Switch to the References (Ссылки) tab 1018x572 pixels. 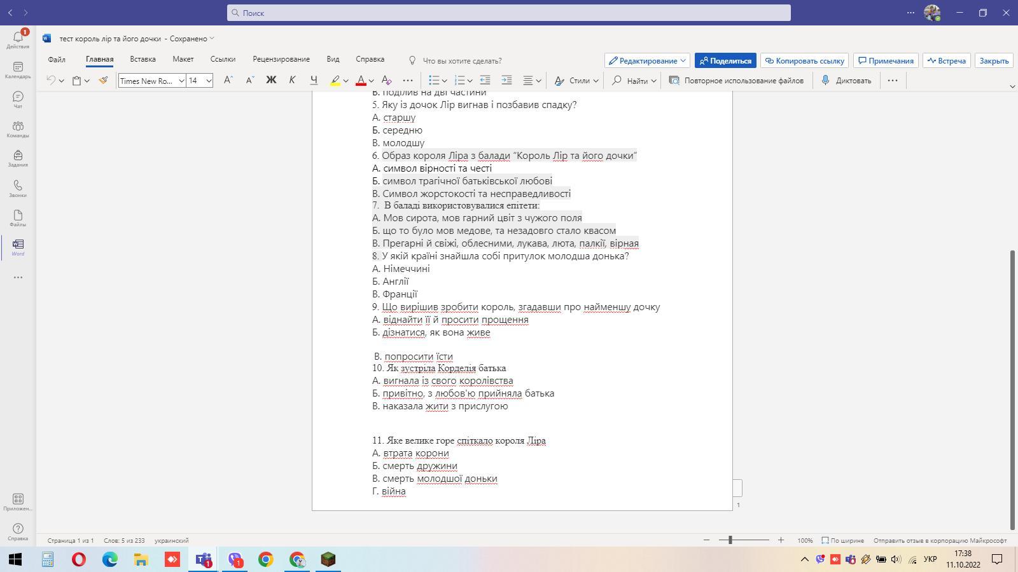(x=223, y=59)
